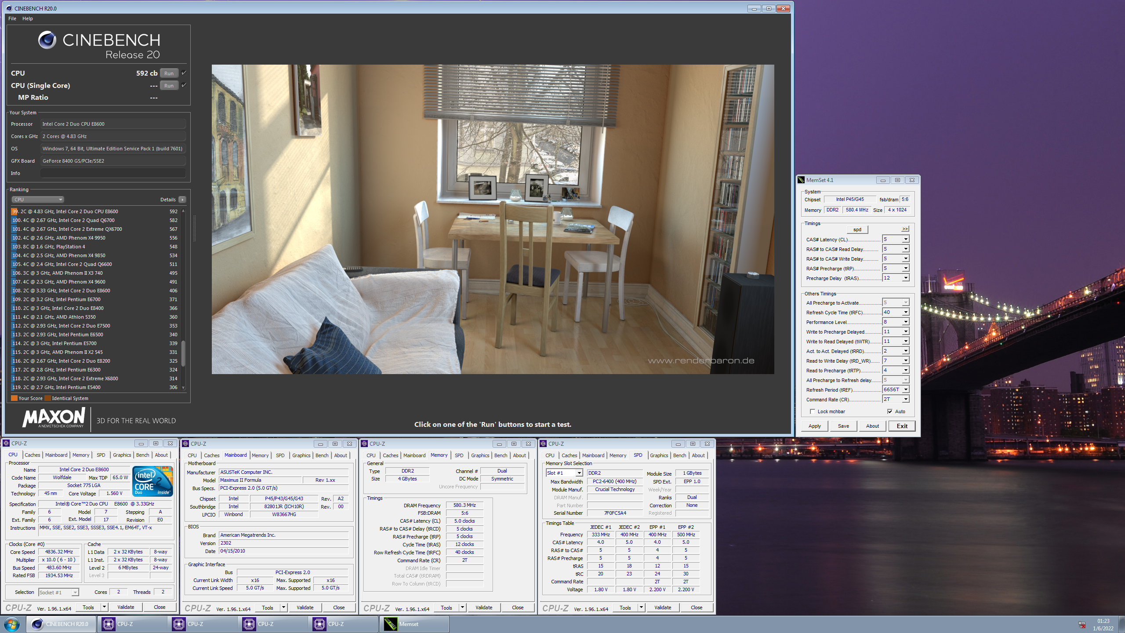Open Tools dropdown arrow in CPU-Z CPU window
This screenshot has height=633, width=1125.
105,608
